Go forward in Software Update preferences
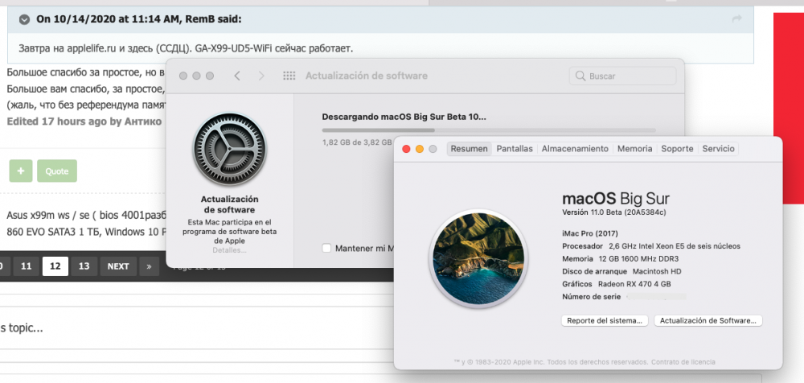The image size is (804, 383). [x=261, y=76]
